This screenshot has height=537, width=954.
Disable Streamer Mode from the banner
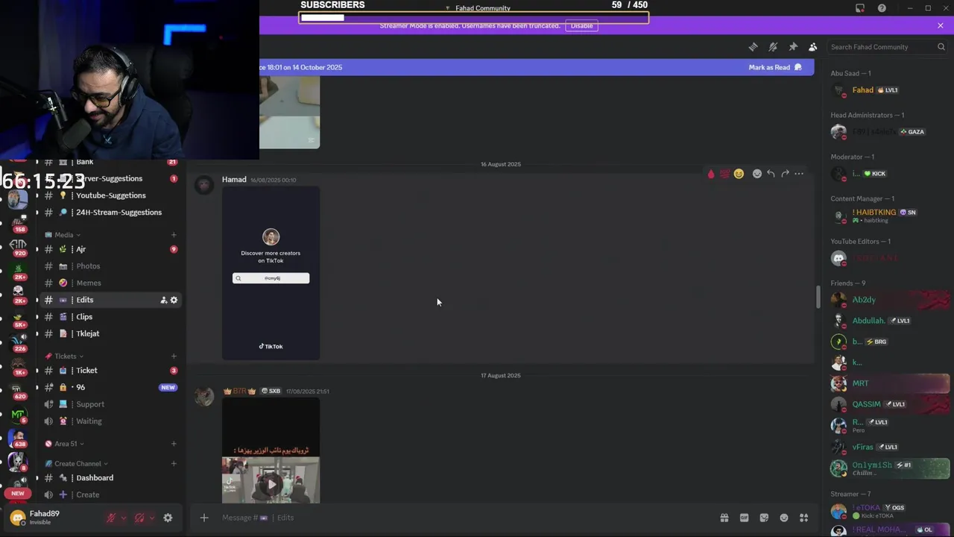(581, 25)
